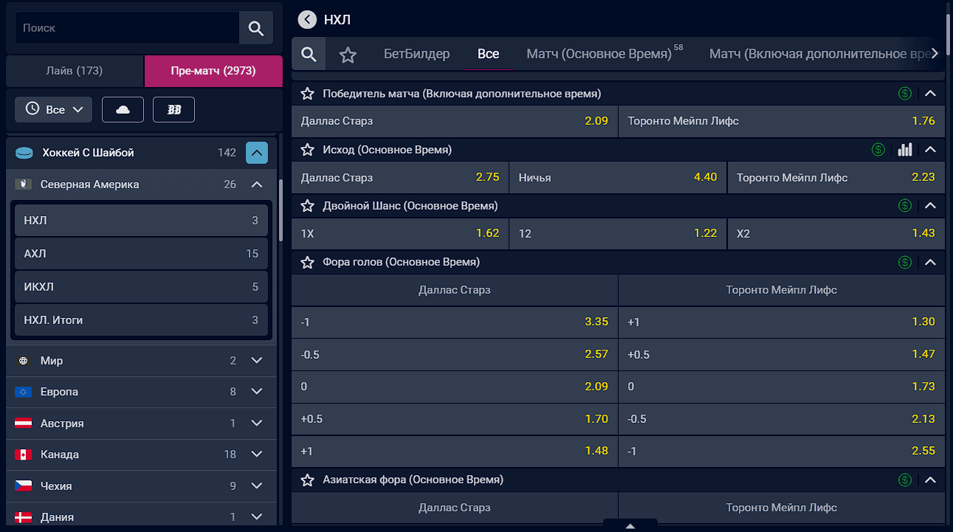Open favorites star tab in markets bar
This screenshot has width=953, height=532.
click(348, 55)
